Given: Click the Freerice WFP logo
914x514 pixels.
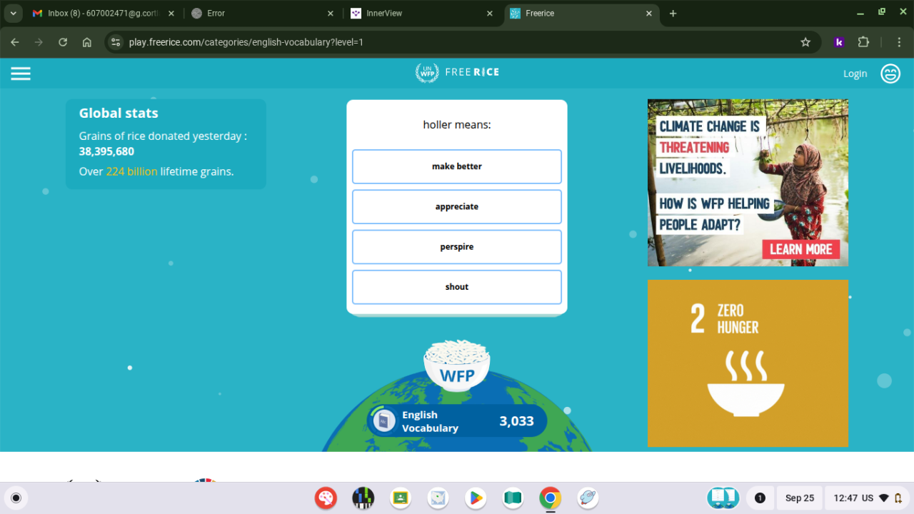Looking at the screenshot, I should [457, 72].
